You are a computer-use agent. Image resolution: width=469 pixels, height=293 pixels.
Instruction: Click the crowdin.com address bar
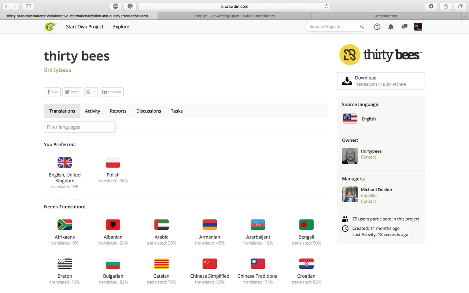click(234, 6)
